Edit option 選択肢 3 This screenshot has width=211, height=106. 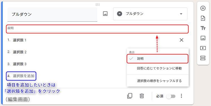pyautogui.click(x=20, y=64)
